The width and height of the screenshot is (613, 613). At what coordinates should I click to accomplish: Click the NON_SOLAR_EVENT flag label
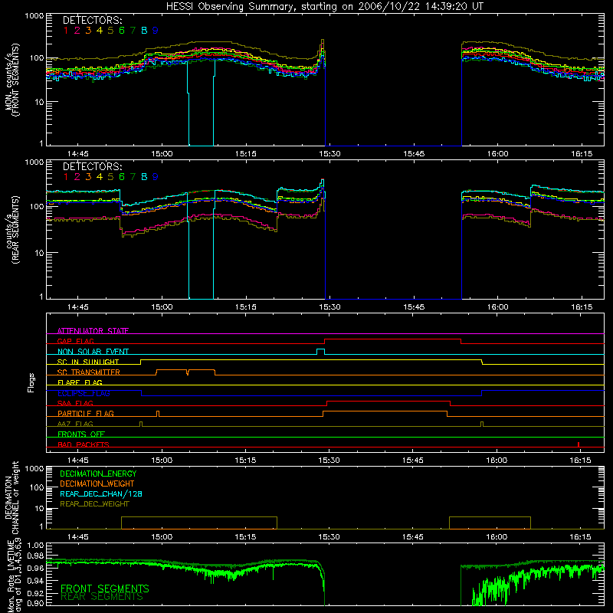tap(93, 352)
